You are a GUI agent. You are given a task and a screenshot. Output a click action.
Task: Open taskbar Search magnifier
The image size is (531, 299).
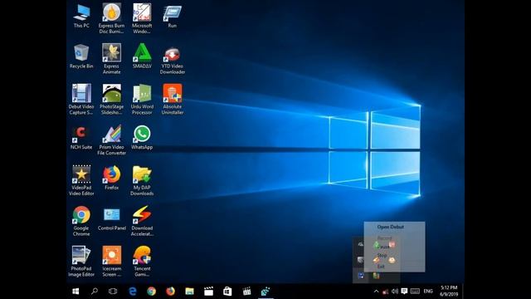coord(95,292)
